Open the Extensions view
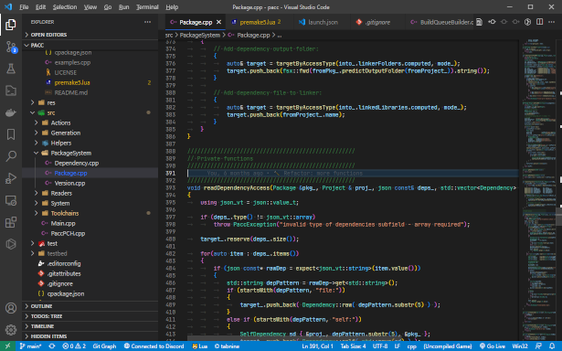This screenshot has width=562, height=351. [x=11, y=222]
